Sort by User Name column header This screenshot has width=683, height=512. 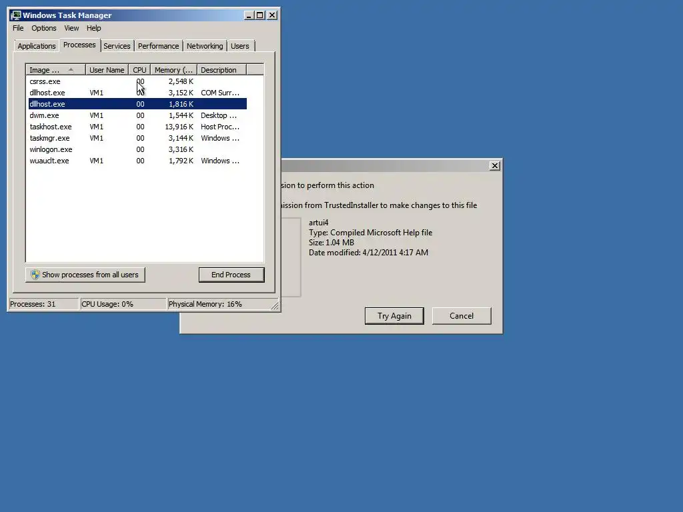click(107, 69)
